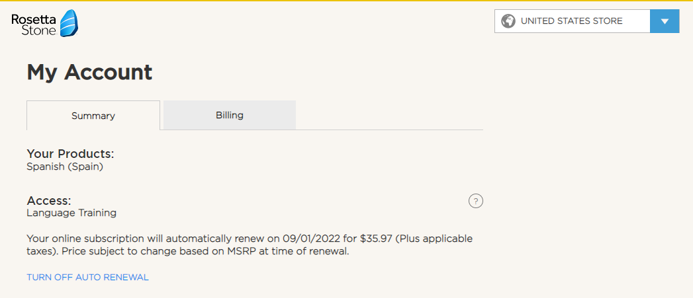
Task: Expand the blue store dropdown arrow
Action: tap(665, 21)
